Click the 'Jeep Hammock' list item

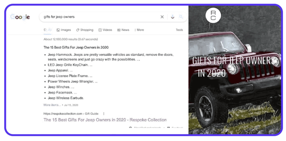(x=111, y=57)
